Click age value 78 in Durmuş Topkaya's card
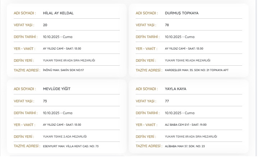Screen dimensions: 258x158 167,25
